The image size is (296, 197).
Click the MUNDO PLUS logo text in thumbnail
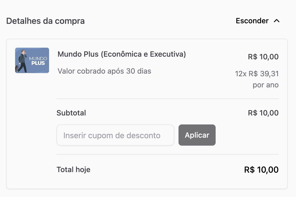pyautogui.click(x=38, y=61)
